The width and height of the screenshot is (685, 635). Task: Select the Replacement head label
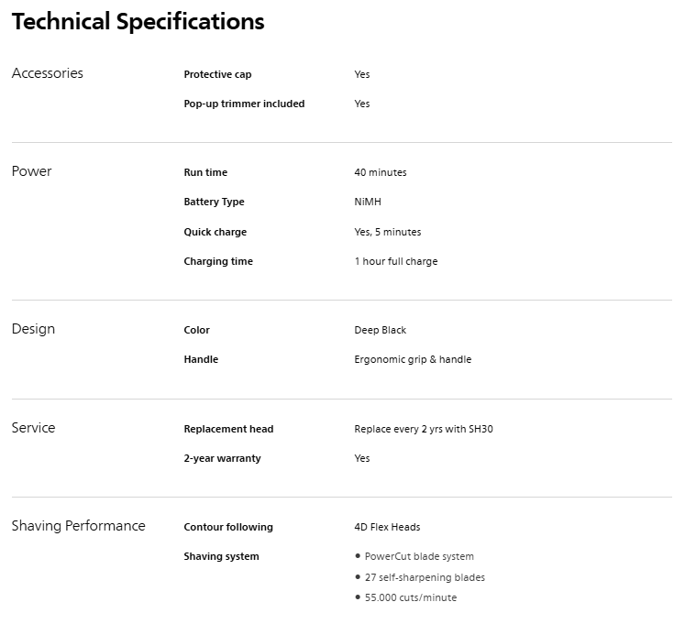tap(228, 429)
